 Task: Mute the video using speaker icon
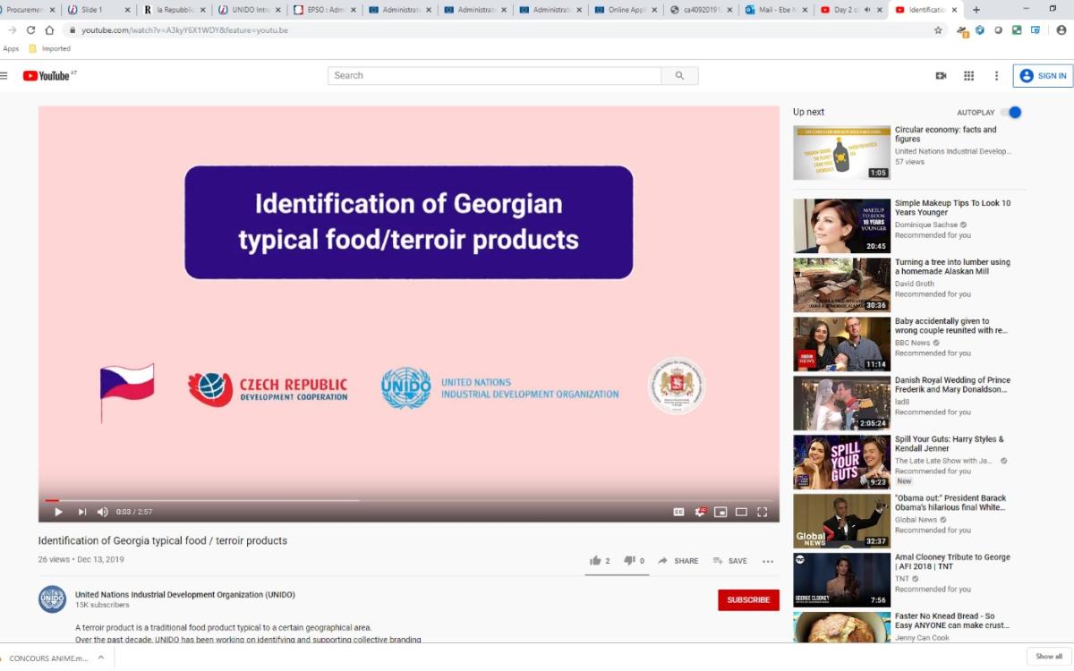click(102, 512)
